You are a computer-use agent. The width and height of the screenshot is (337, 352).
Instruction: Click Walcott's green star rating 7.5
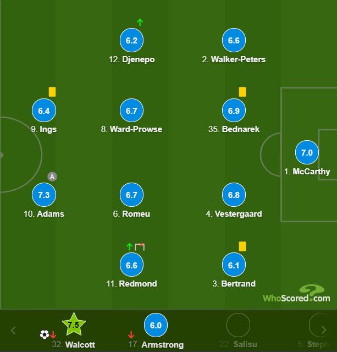click(74, 325)
